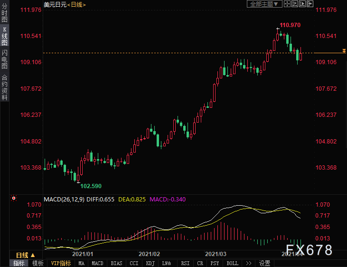The height and width of the screenshot is (267, 347).
Task: Expand more indicators with >> arrow
Action: [x=248, y=263]
